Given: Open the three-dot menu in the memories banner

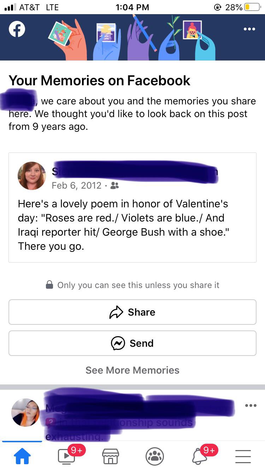Looking at the screenshot, I should point(249,29).
